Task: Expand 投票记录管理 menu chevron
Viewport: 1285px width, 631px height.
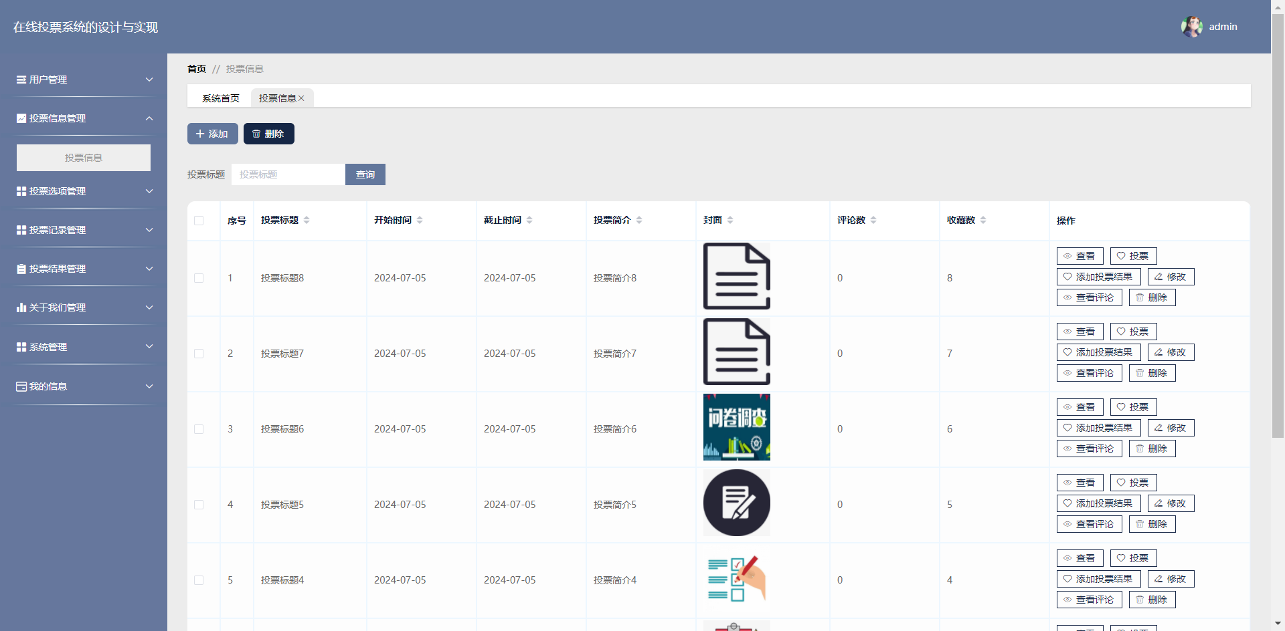Action: [149, 230]
